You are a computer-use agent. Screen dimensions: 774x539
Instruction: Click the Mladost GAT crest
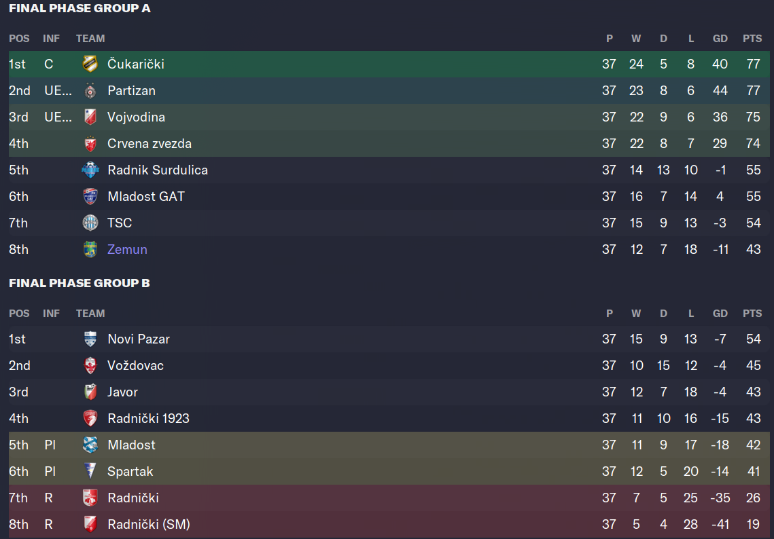coord(90,196)
